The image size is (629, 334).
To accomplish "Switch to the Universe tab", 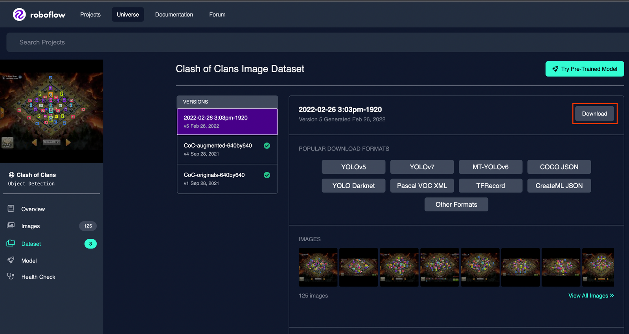I will coord(128,15).
